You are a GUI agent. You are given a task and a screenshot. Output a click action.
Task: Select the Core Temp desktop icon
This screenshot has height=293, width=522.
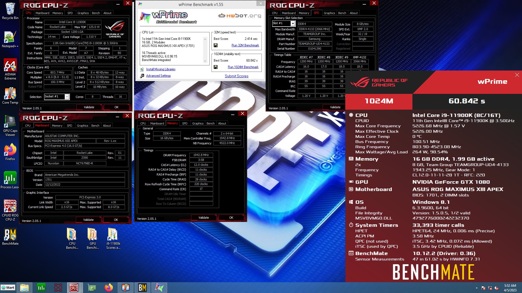(10, 96)
